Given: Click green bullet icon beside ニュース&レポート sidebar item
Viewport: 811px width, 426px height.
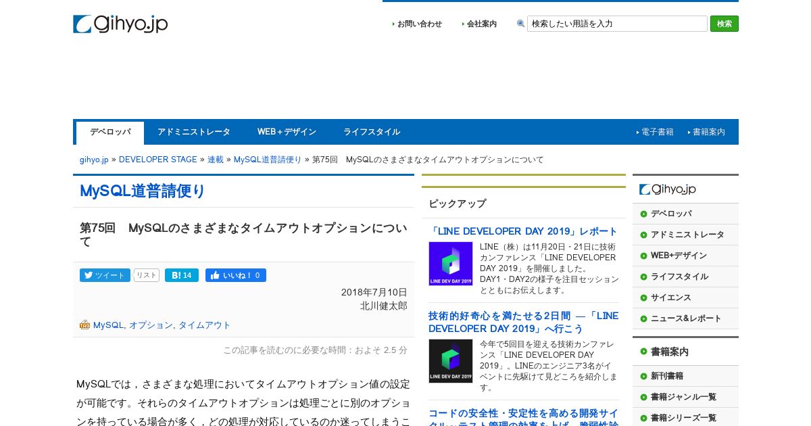Looking at the screenshot, I should (x=643, y=318).
